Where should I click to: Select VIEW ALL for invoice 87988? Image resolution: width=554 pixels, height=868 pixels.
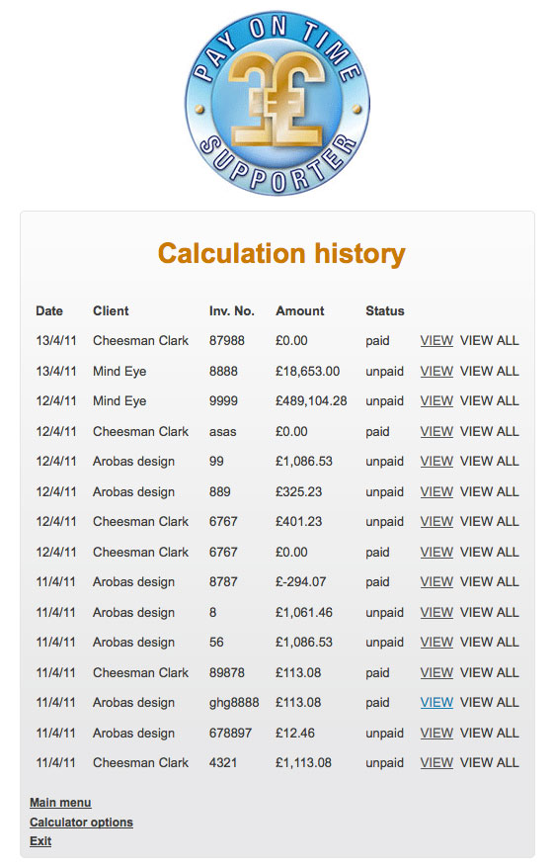(x=489, y=340)
